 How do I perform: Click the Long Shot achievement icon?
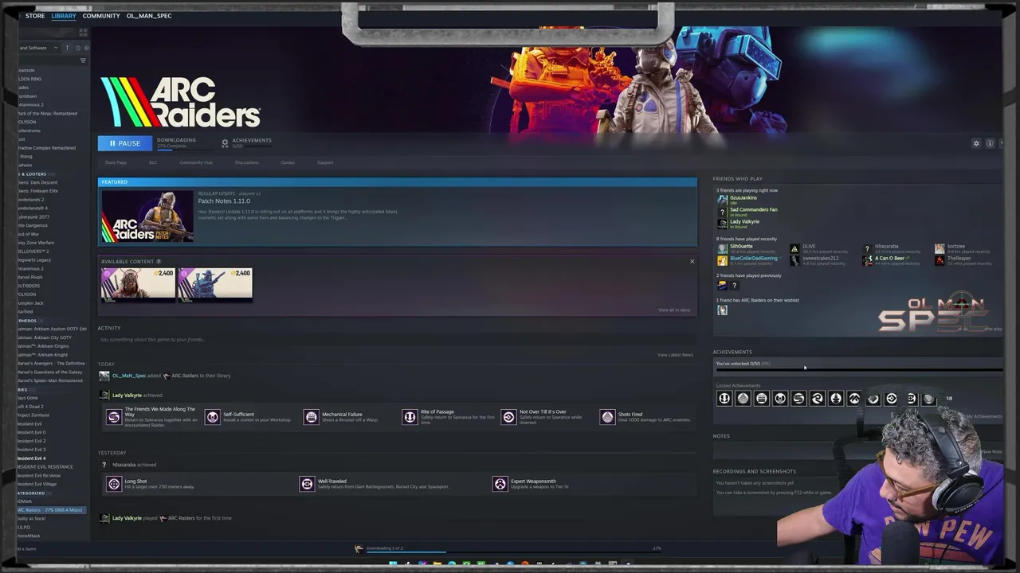114,484
